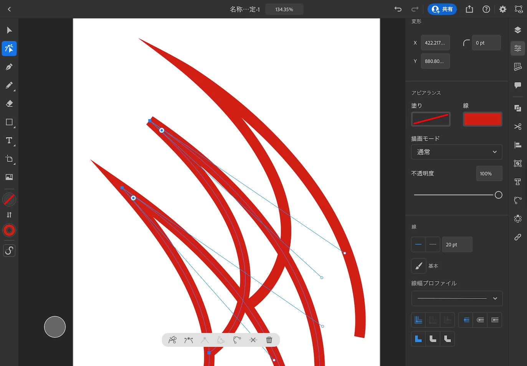
Task: Click the zoom level 134.35%
Action: coord(284,9)
